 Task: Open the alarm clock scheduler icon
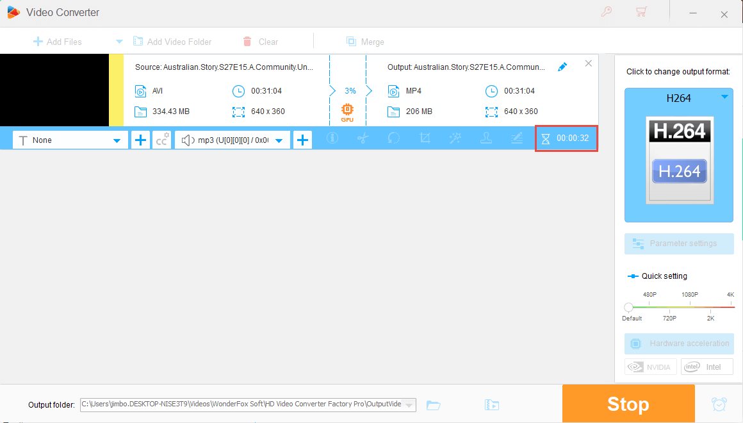[719, 404]
